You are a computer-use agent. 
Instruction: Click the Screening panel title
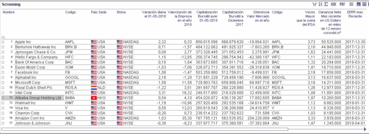pos(11,4)
